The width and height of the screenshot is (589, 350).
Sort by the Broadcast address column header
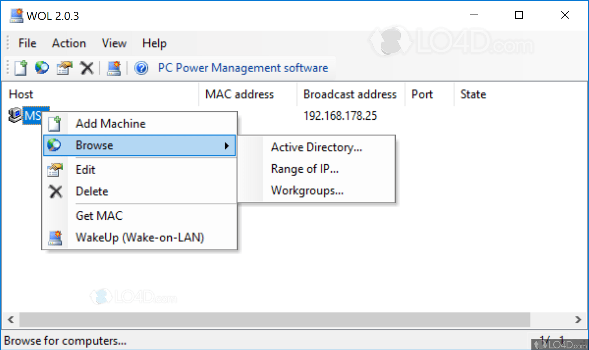pos(351,94)
